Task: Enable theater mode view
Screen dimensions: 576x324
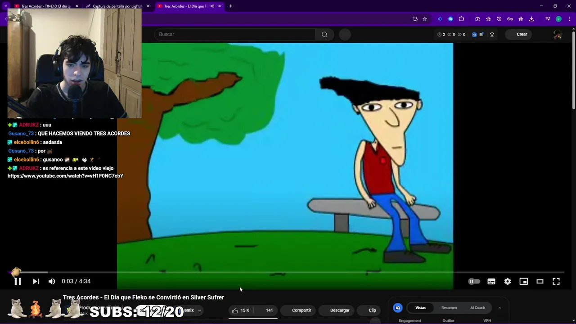Action: coord(540,281)
